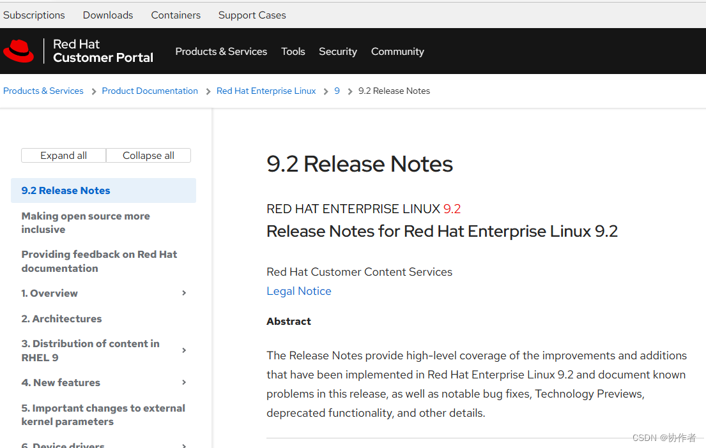The image size is (706, 448).
Task: Select 9.2 Release Notes in the sidebar
Action: [104, 190]
